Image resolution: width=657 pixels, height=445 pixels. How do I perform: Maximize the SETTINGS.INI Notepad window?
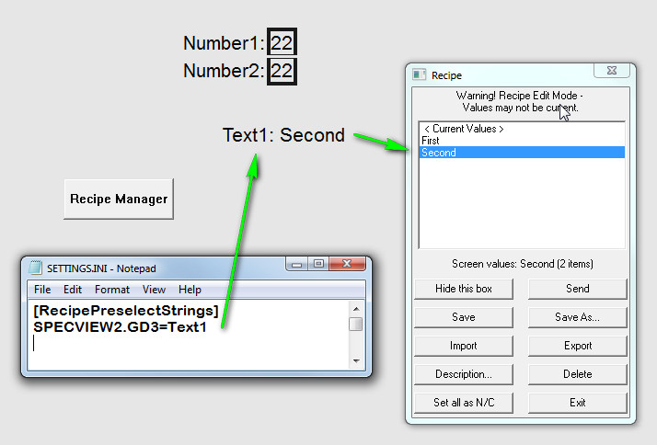tap(319, 264)
